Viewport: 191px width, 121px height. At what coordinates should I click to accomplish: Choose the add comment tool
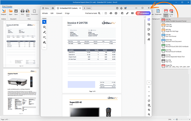(x=44, y=27)
